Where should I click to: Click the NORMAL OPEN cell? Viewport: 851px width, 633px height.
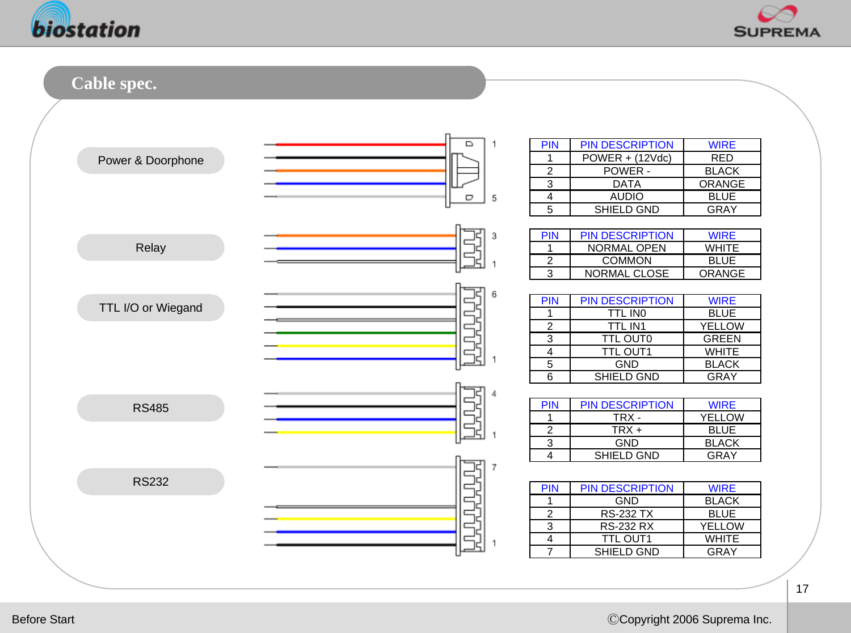click(627, 248)
